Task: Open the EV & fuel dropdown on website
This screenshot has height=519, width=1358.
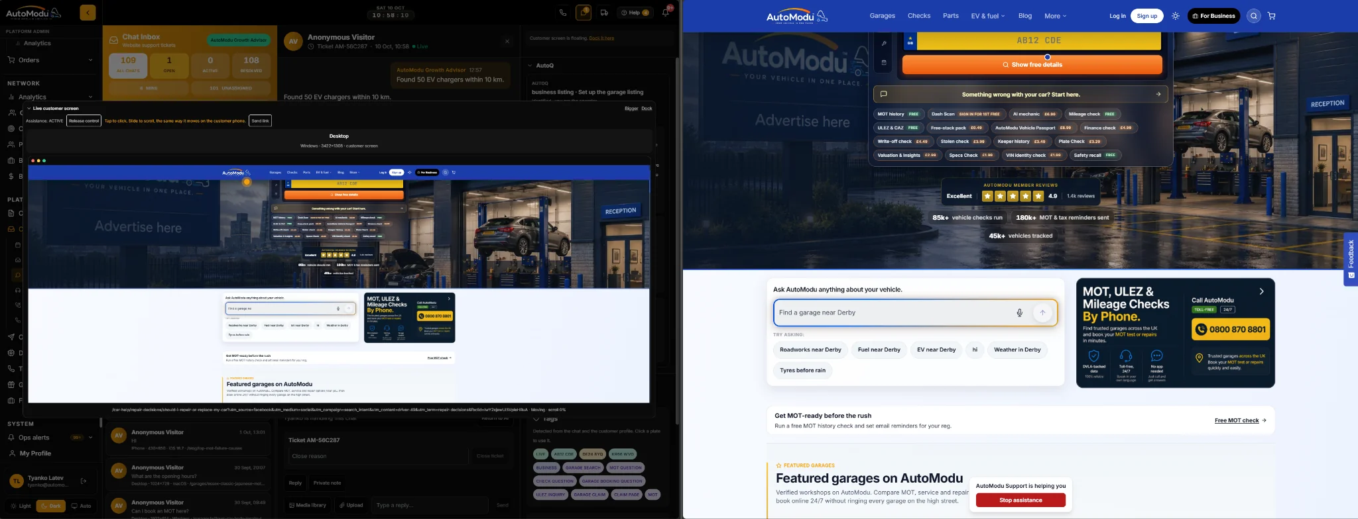Action: click(x=988, y=16)
